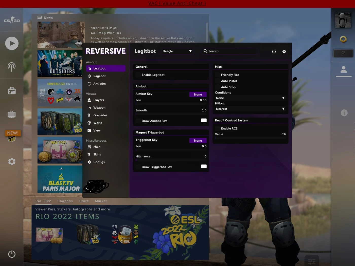Toggle Draw Aimbot Fov checkbox
Image resolution: width=355 pixels, height=266 pixels.
click(x=138, y=121)
